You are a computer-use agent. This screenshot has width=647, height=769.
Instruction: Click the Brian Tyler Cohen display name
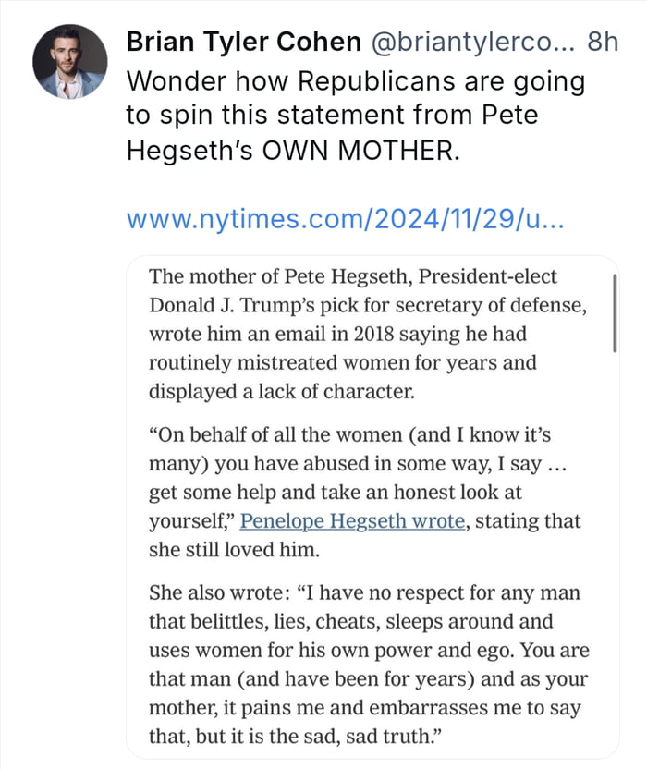click(x=243, y=41)
